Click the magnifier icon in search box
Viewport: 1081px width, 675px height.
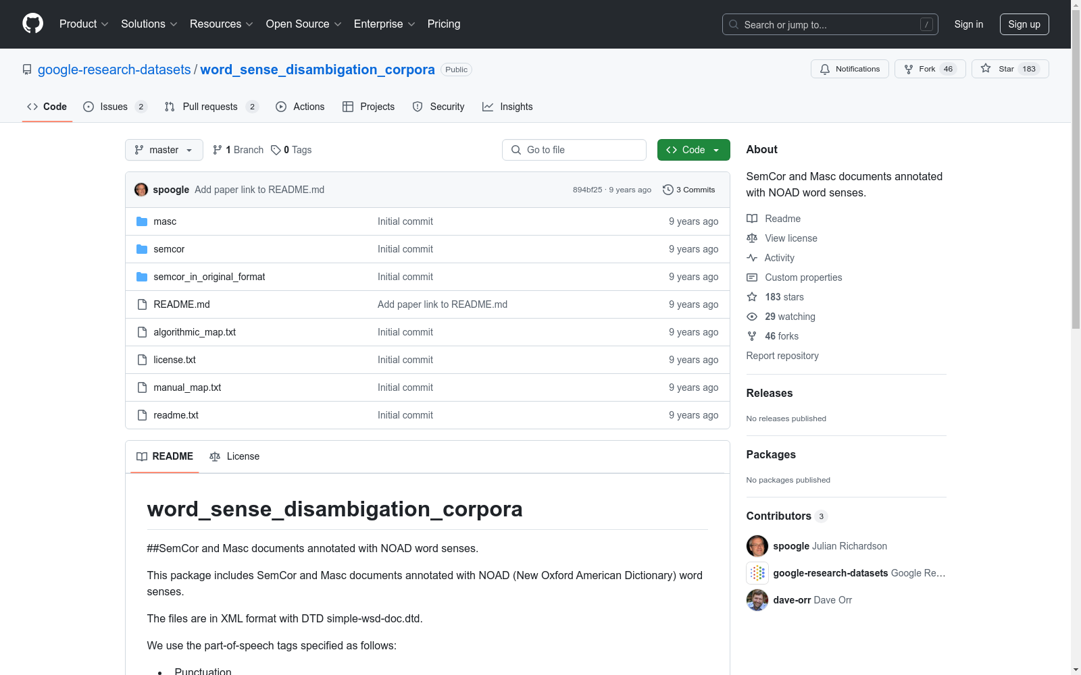click(x=734, y=24)
